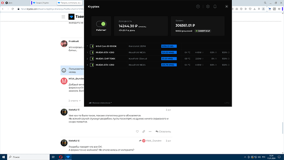Click the Kryptex diamond taskbar icon
This screenshot has height=160, width=284.
tap(68, 157)
